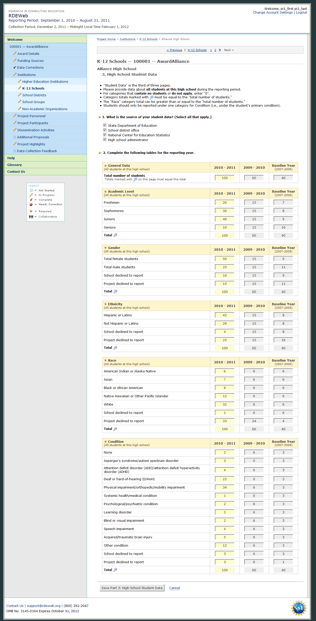Click Save Part 3: High School Student Data
This screenshot has height=621, width=316.
[132, 588]
